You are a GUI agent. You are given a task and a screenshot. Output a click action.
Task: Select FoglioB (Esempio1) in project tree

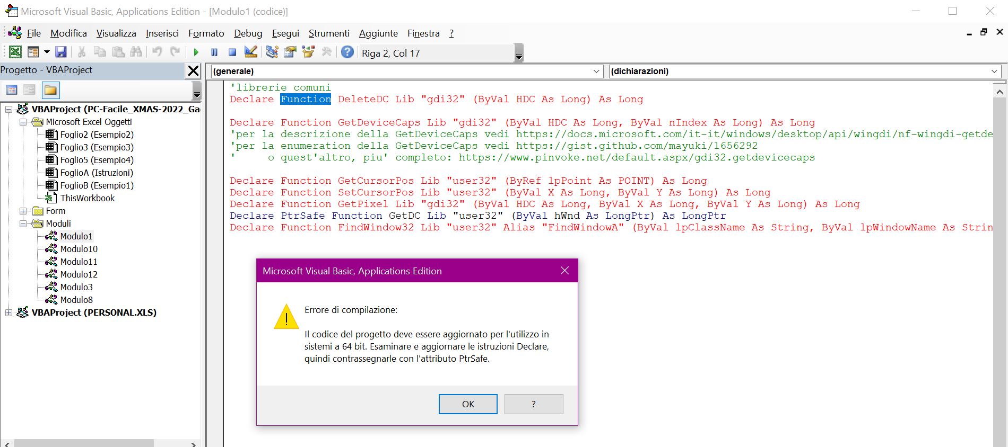(x=97, y=185)
